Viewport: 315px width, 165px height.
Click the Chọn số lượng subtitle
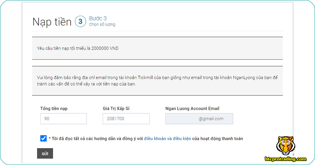[102, 25]
